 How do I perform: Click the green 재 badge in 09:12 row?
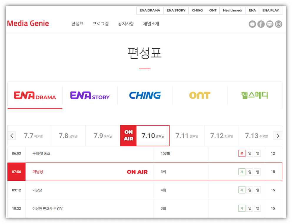[242, 190]
